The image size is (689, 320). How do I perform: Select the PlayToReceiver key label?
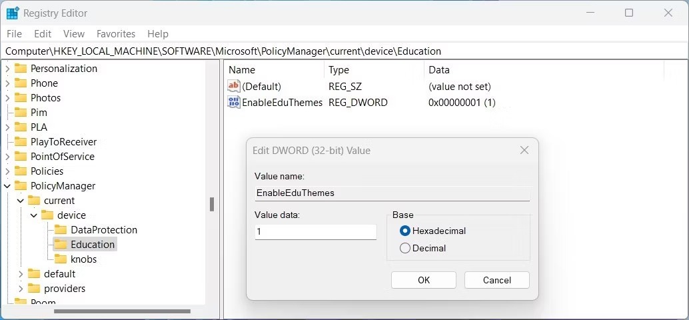(x=64, y=142)
